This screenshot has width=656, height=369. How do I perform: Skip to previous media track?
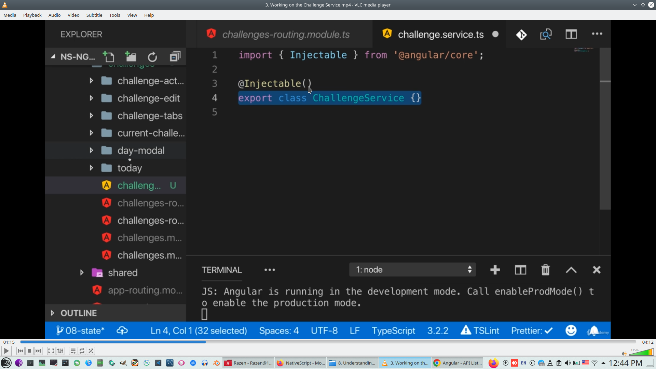[x=20, y=351]
